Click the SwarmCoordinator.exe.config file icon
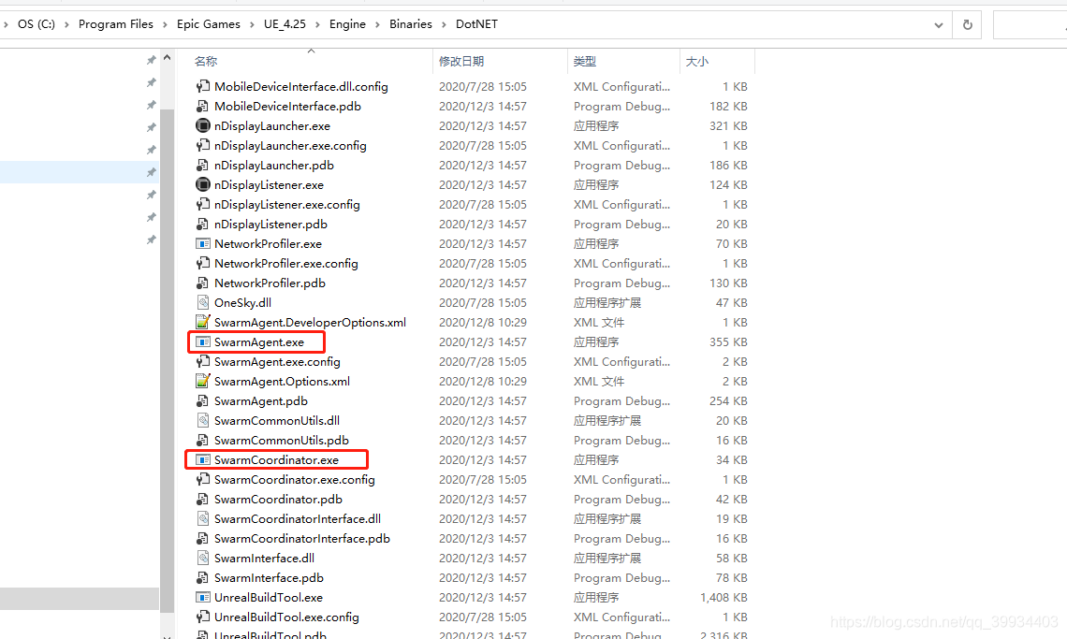This screenshot has width=1067, height=639. [203, 480]
